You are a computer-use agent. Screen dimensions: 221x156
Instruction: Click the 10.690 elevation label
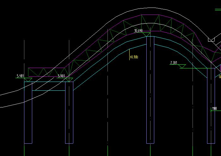click(138, 31)
